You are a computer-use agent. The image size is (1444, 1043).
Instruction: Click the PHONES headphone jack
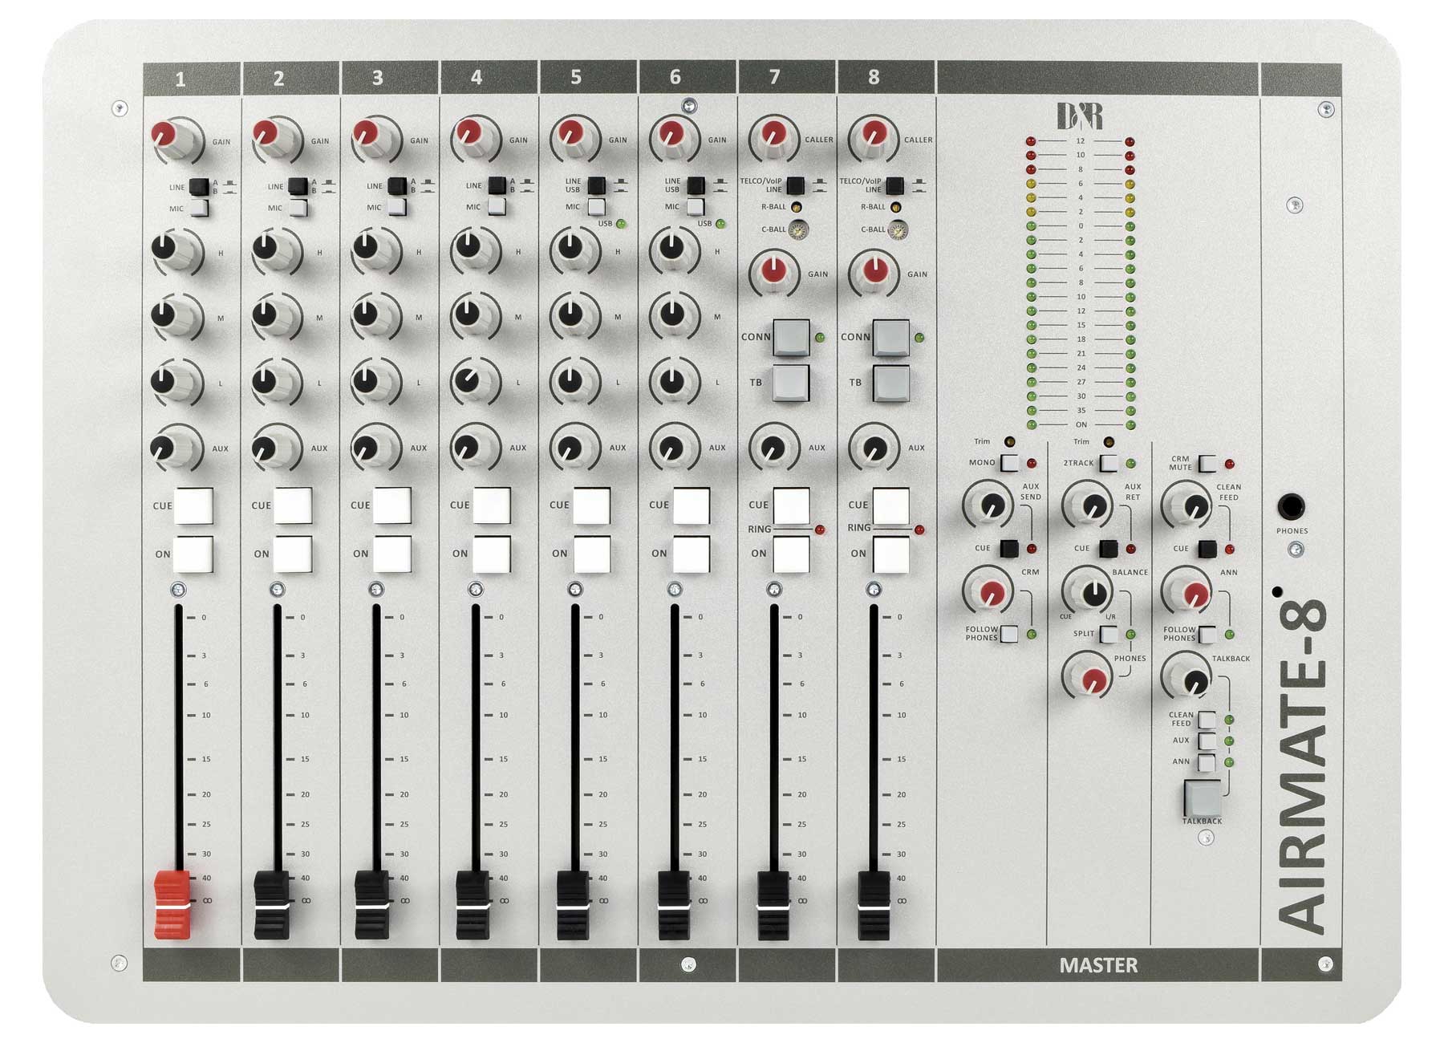click(1292, 506)
